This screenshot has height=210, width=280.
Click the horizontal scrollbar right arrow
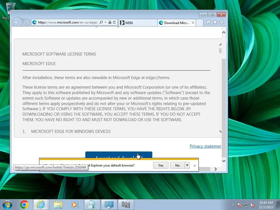coord(215,169)
